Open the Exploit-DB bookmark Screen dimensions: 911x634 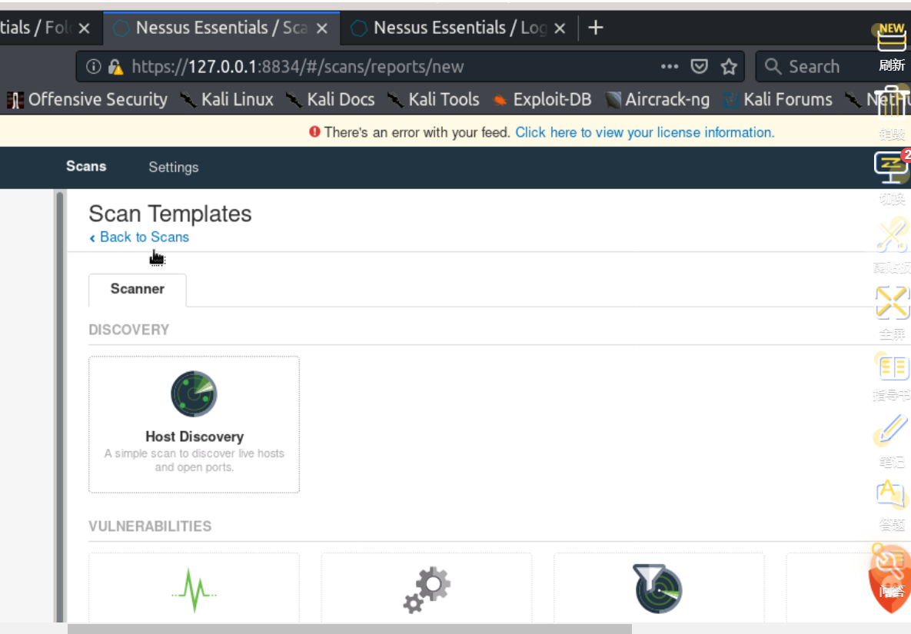[542, 100]
